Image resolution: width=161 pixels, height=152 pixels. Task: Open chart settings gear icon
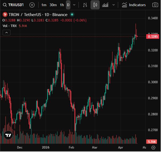(x=153, y=148)
